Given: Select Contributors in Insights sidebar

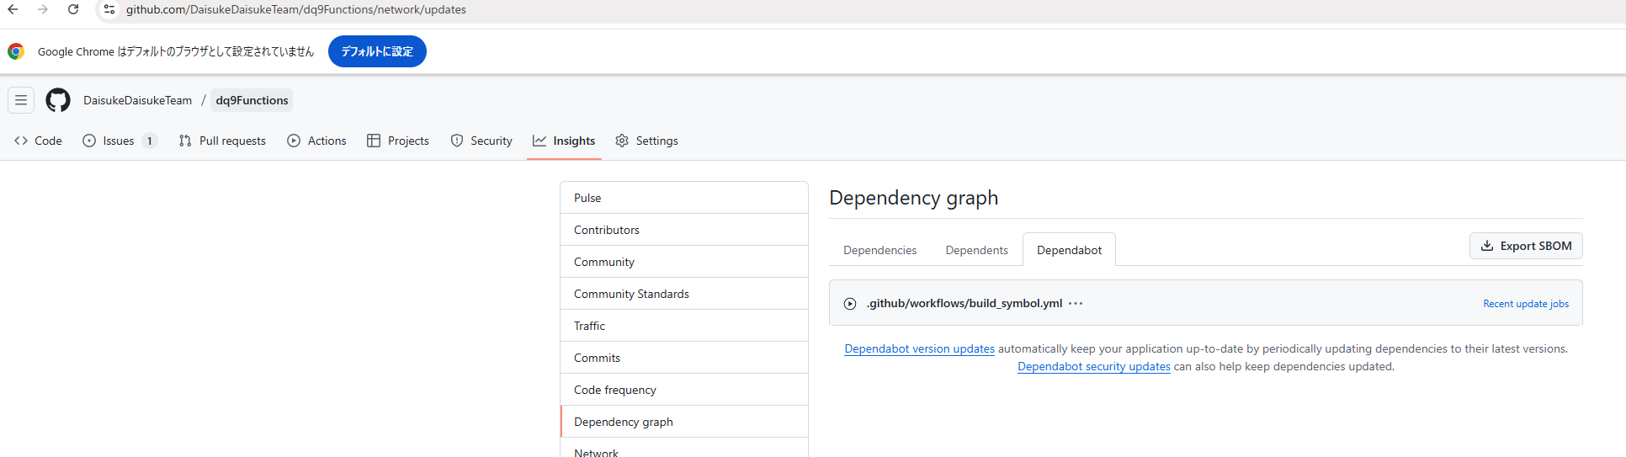Looking at the screenshot, I should pyautogui.click(x=684, y=230).
